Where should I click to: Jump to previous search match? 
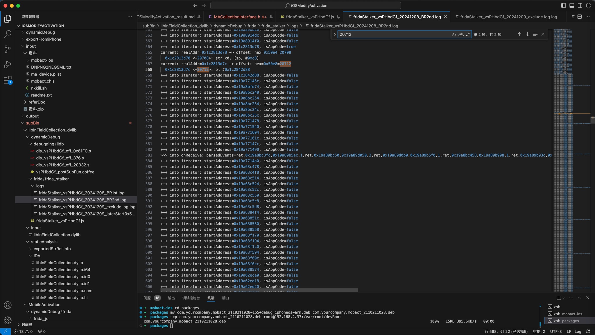pyautogui.click(x=519, y=34)
